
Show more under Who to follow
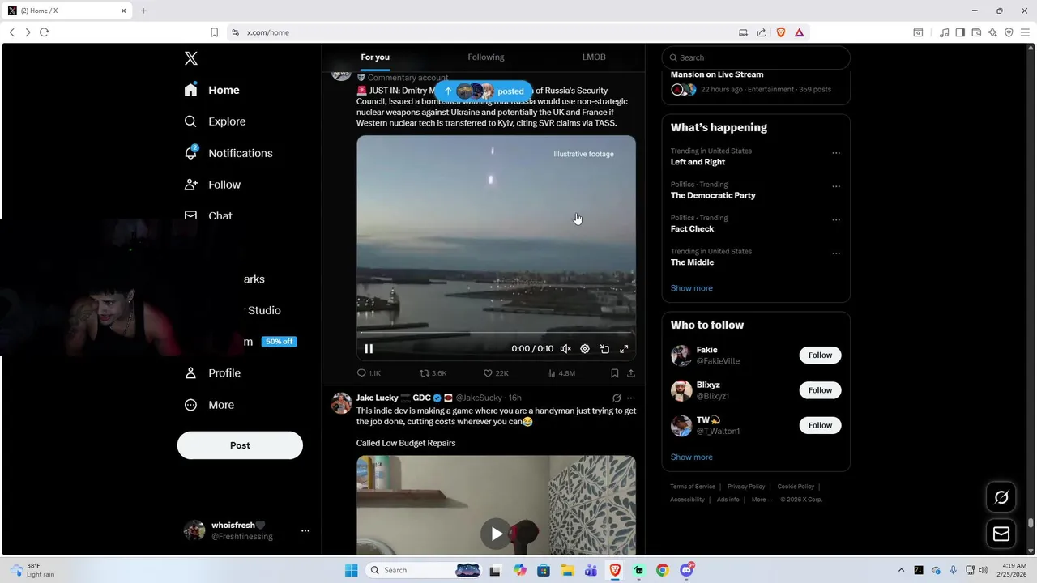(691, 457)
